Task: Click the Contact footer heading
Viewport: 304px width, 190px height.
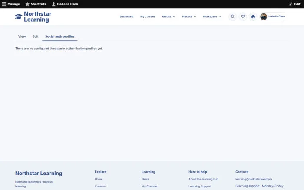Action: (241, 172)
